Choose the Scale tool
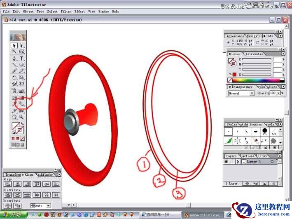 [x=21, y=78]
